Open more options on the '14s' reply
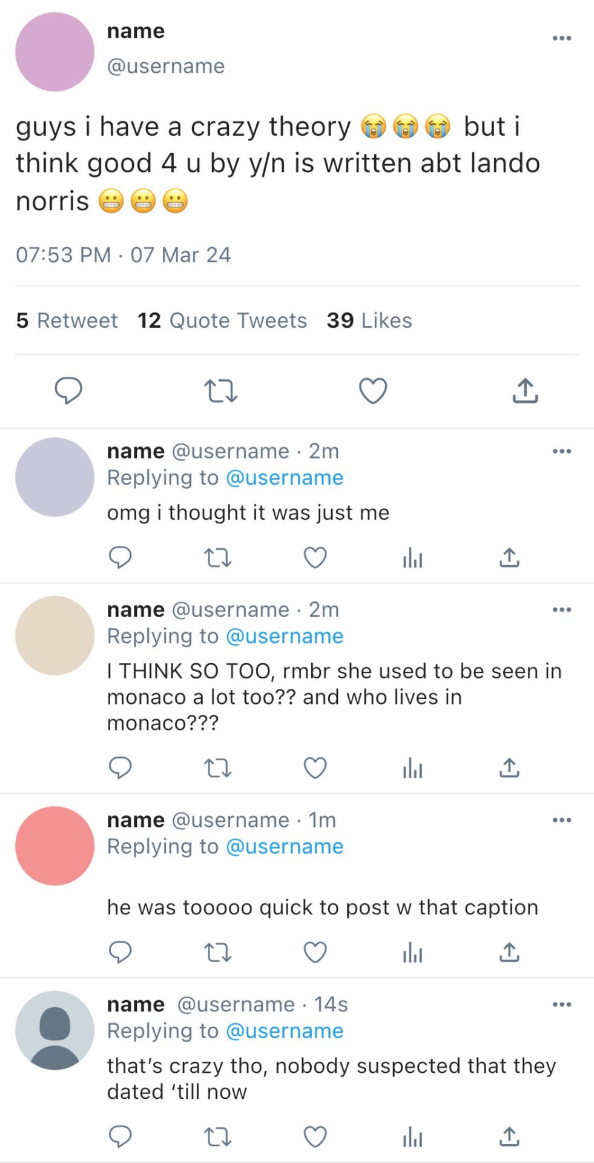 pos(561,1005)
